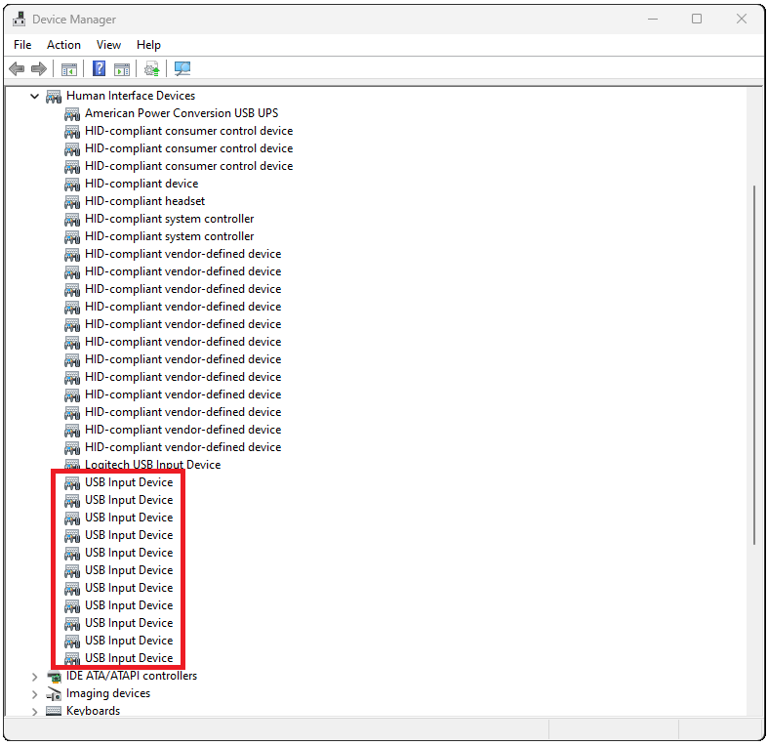The height and width of the screenshot is (746, 767).
Task: Expand the IDE ATA/ATAPI controllers category
Action: 35,677
